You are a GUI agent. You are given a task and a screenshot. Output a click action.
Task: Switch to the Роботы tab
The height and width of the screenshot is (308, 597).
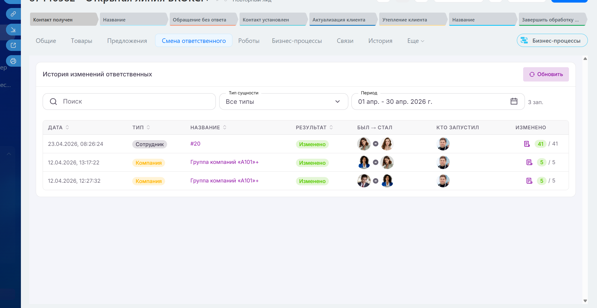[x=249, y=41]
